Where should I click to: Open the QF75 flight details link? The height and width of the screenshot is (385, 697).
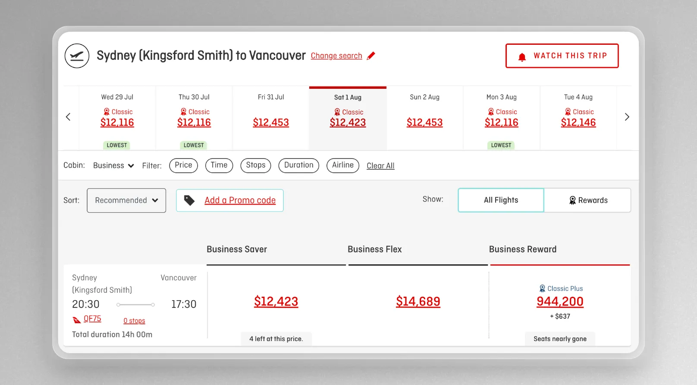coord(92,319)
